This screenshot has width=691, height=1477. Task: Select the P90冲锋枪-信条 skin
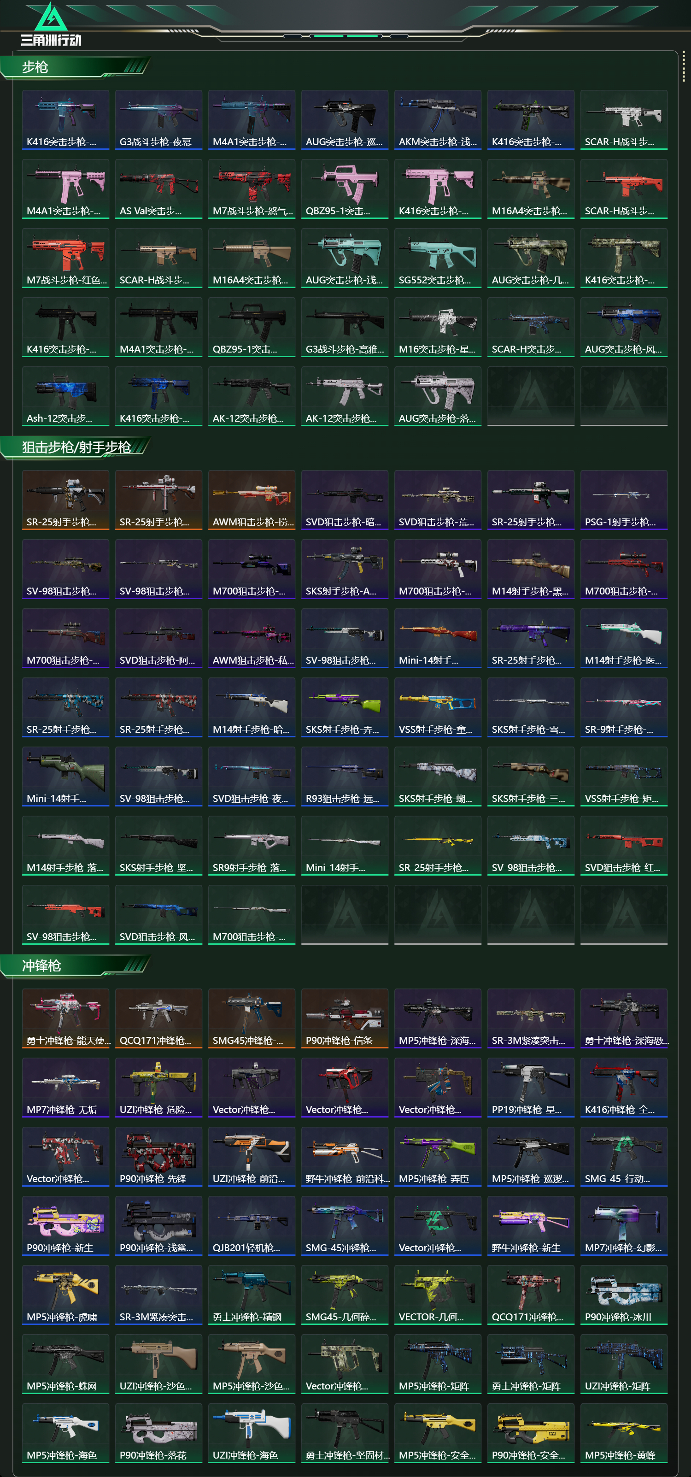(345, 1018)
